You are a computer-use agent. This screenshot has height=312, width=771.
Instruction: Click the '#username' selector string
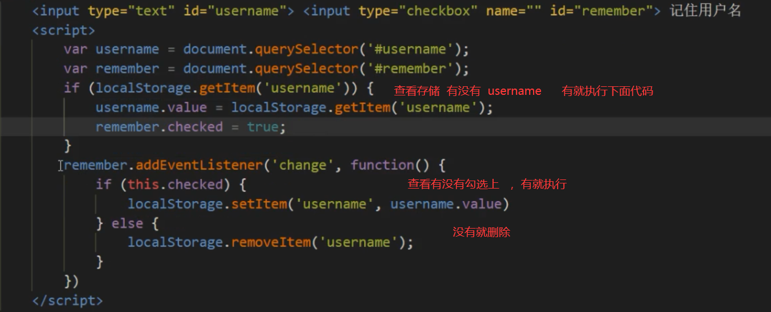[x=410, y=49]
